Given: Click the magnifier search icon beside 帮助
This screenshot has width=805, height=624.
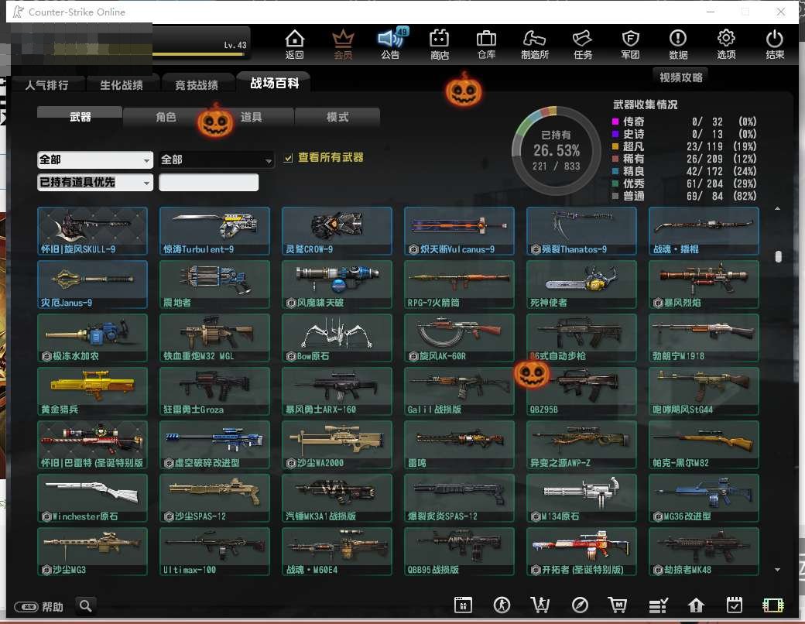Looking at the screenshot, I should (x=86, y=606).
